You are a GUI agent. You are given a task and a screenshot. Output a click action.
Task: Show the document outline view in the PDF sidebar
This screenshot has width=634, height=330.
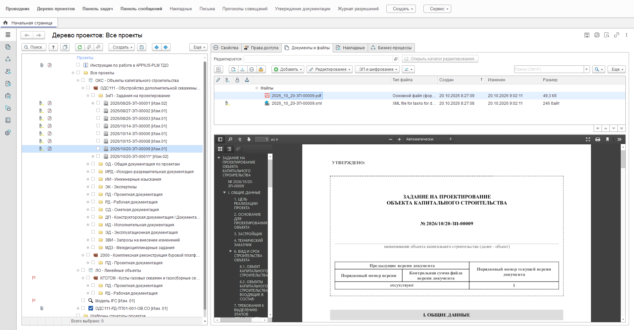point(229,149)
